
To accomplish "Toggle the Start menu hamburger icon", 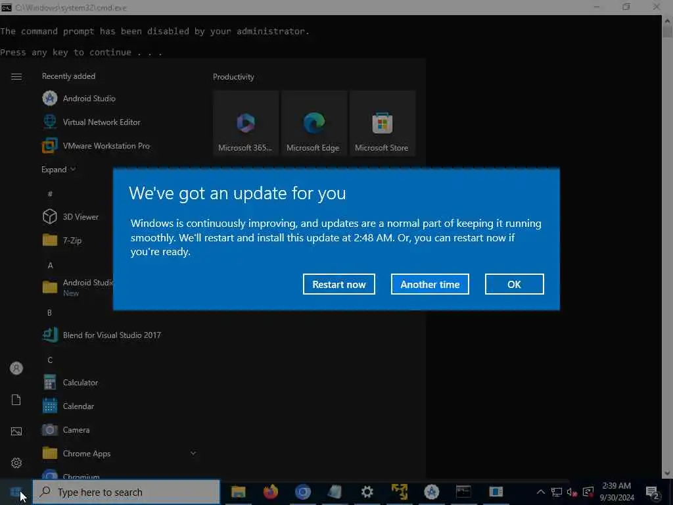I will pos(16,76).
